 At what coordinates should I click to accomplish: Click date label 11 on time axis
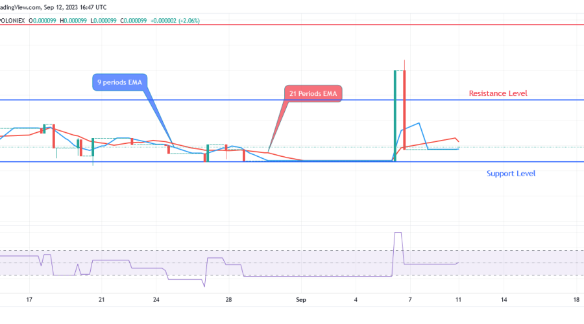tap(458, 300)
